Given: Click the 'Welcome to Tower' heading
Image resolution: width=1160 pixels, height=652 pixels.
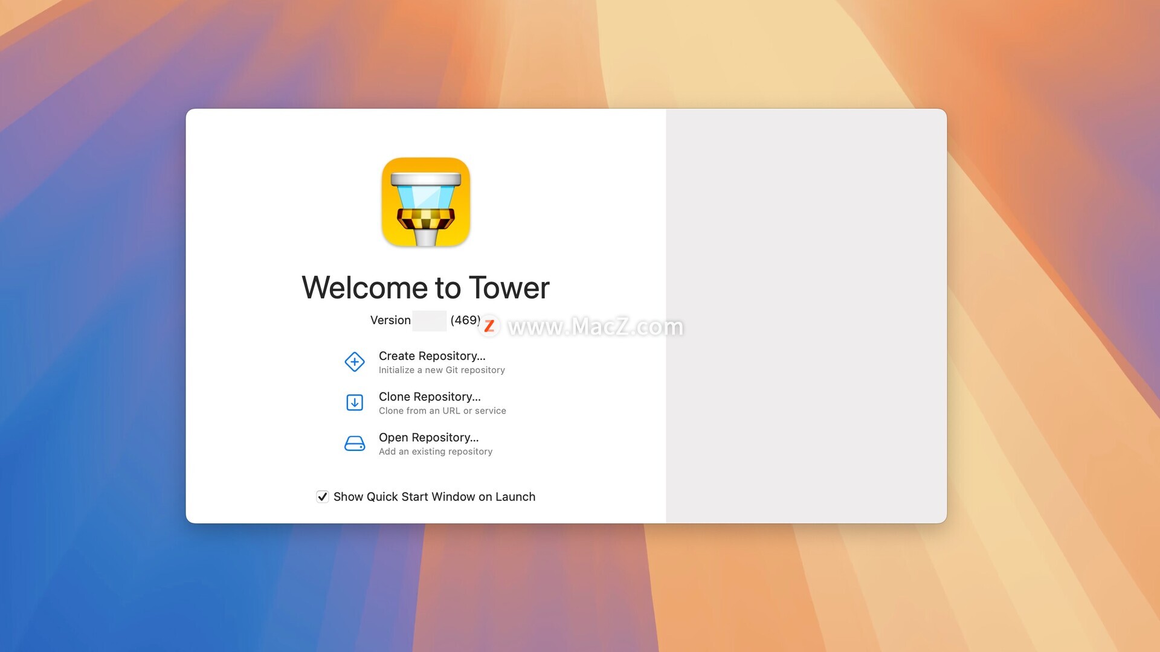Looking at the screenshot, I should pyautogui.click(x=426, y=287).
